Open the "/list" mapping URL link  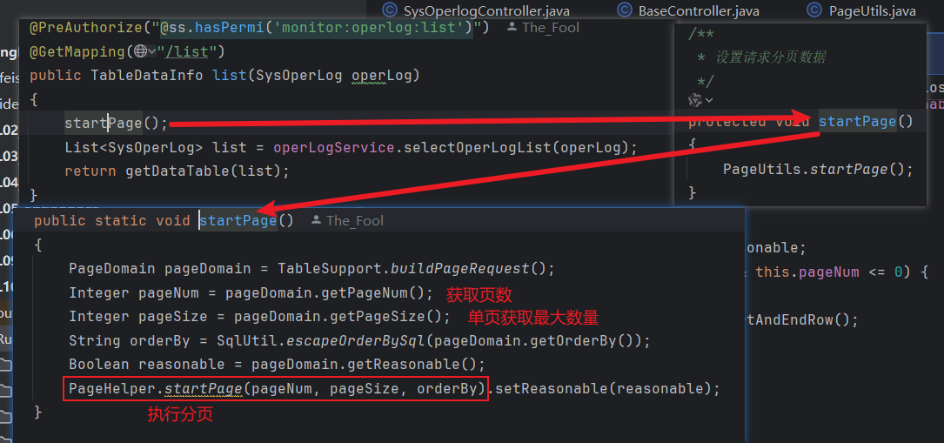[187, 51]
